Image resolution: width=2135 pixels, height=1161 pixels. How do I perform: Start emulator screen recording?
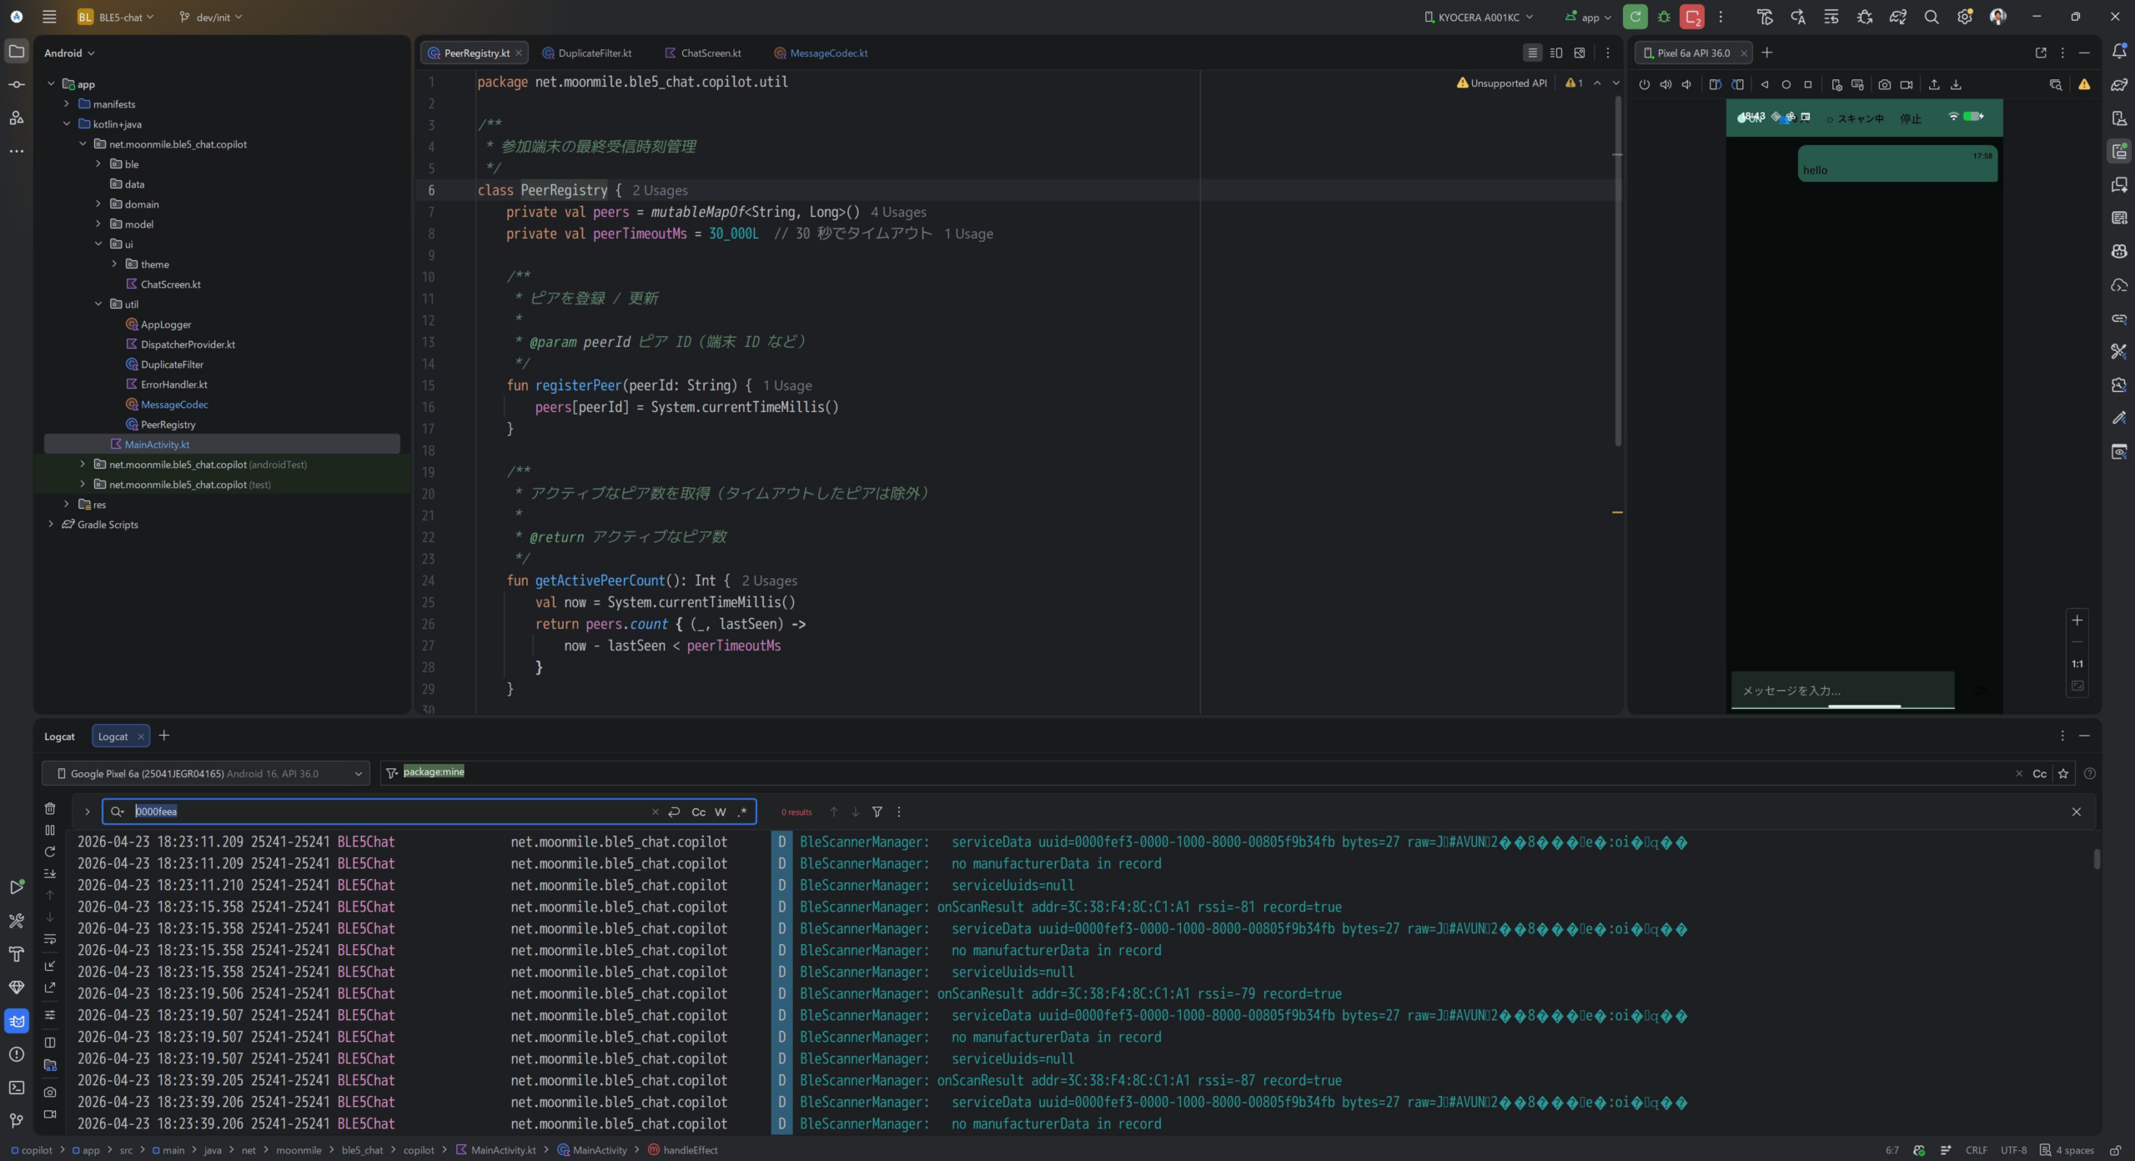click(x=1906, y=84)
